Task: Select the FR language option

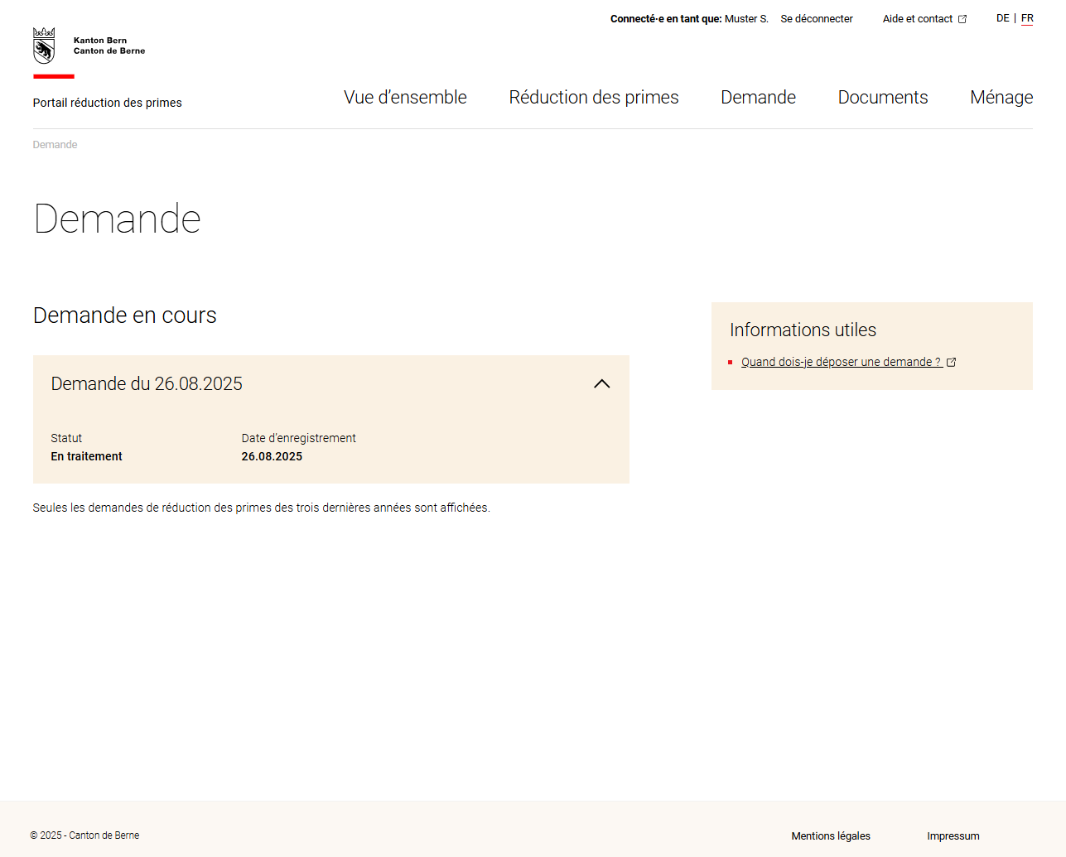Action: click(1027, 17)
